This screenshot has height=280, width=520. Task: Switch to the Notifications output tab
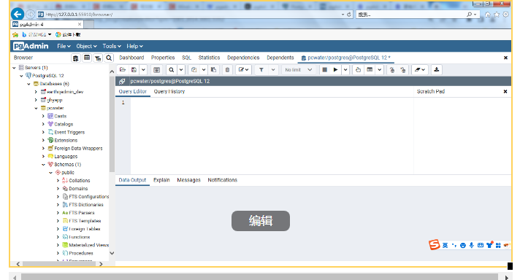(x=223, y=180)
